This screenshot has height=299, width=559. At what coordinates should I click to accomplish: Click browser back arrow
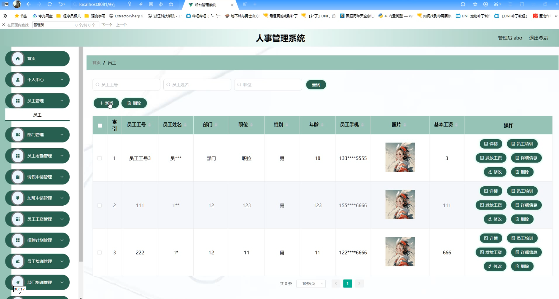click(x=28, y=4)
